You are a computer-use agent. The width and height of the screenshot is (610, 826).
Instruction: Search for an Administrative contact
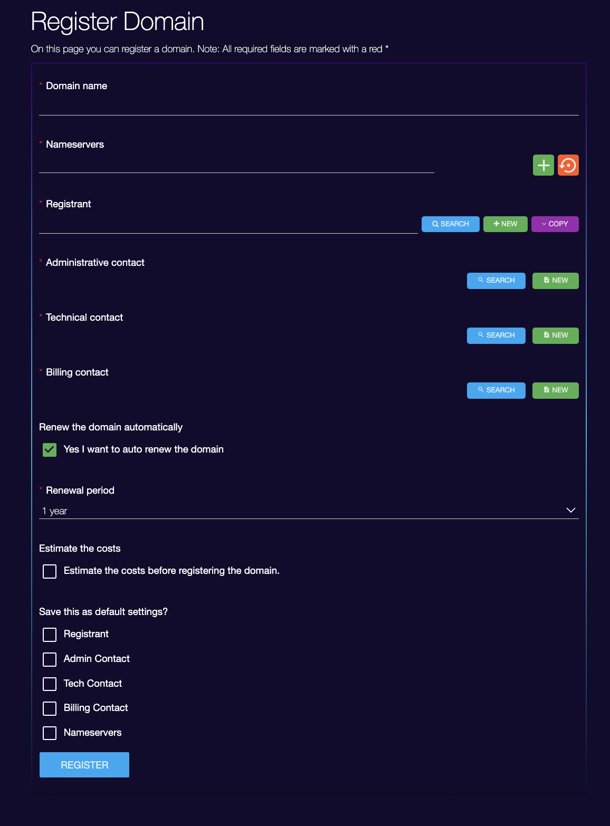pos(496,281)
